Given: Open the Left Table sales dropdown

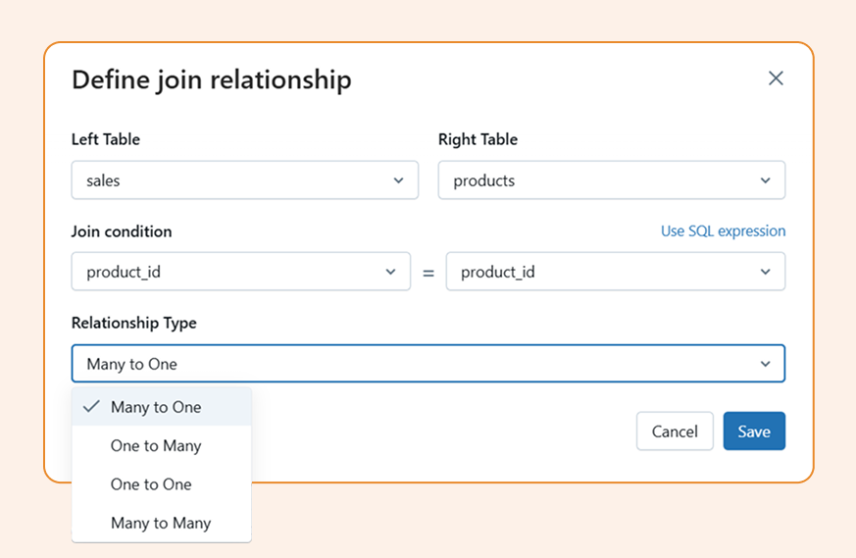Looking at the screenshot, I should [244, 180].
